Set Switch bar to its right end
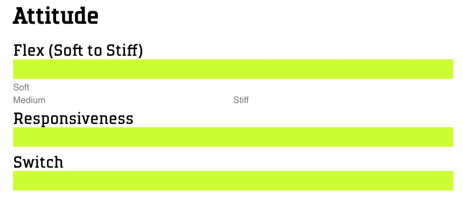The width and height of the screenshot is (463, 199). point(452,180)
